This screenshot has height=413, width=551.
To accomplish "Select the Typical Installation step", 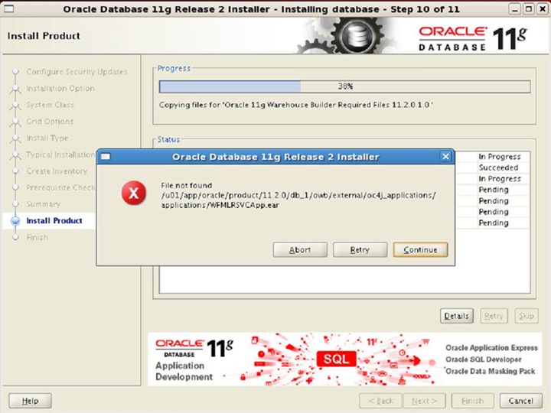I will 60,154.
